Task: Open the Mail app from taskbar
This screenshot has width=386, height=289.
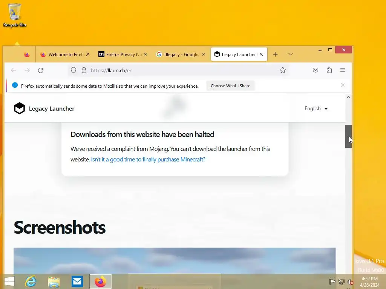Action: pyautogui.click(x=77, y=281)
